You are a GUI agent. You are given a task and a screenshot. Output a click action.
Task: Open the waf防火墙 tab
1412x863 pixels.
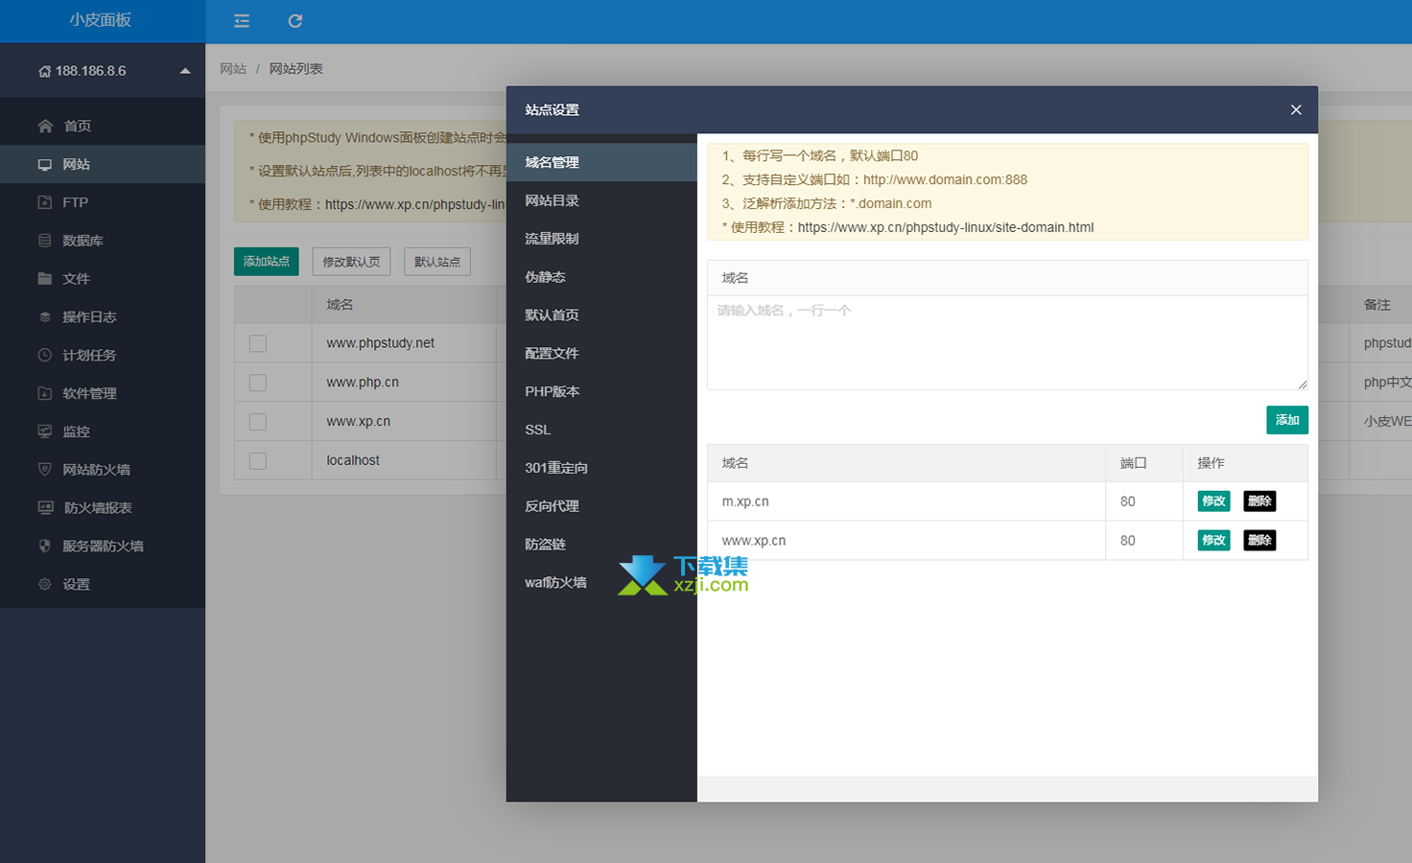(601, 582)
